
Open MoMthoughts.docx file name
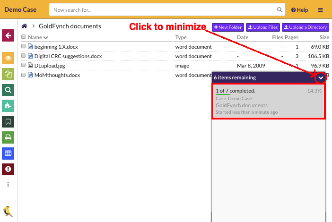point(57,75)
